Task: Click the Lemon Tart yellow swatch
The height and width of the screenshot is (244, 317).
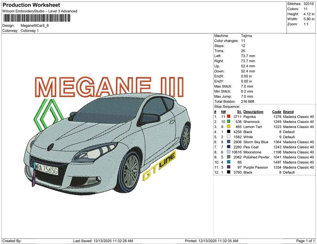Action: [x=229, y=127]
